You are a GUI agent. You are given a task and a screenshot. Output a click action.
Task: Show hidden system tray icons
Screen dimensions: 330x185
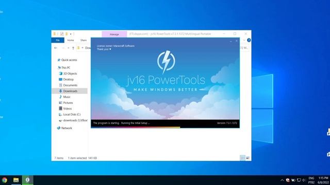pos(282,180)
